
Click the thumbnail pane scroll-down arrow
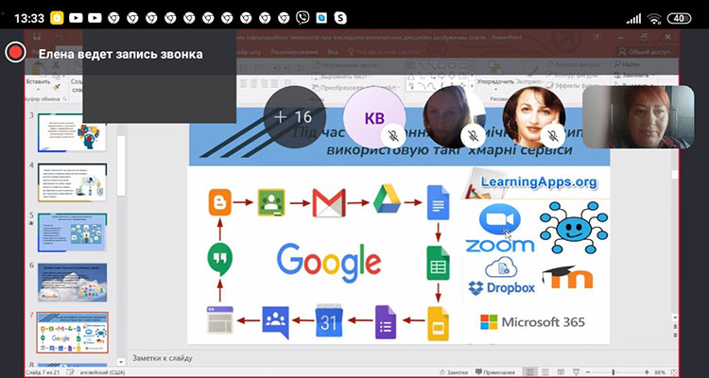click(x=121, y=362)
